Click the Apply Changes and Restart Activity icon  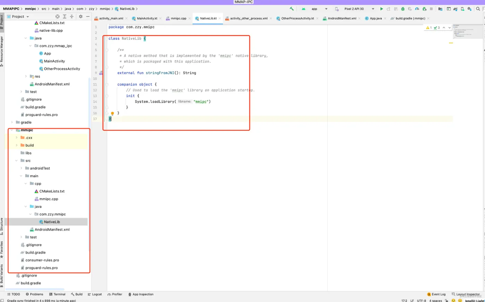pos(389,9)
